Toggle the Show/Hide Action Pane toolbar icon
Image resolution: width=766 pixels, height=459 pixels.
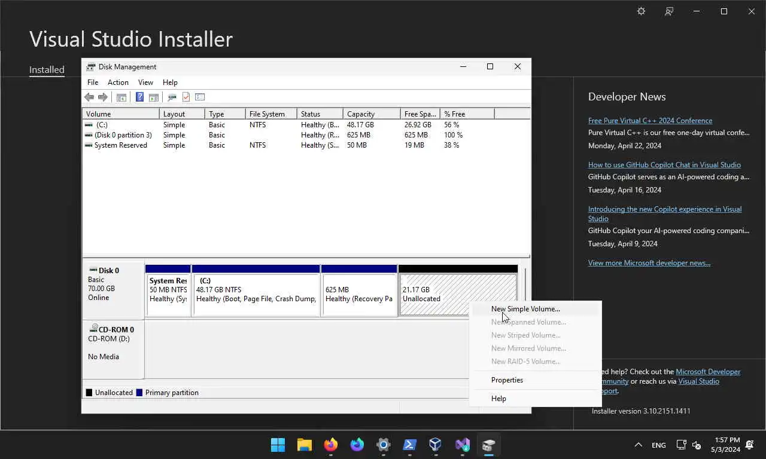[x=154, y=97]
